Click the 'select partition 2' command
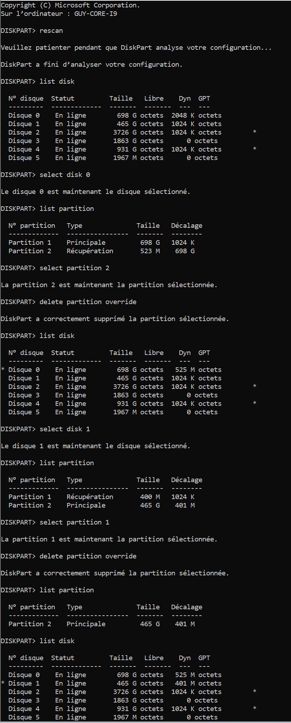This screenshot has width=291, height=723. tap(74, 268)
